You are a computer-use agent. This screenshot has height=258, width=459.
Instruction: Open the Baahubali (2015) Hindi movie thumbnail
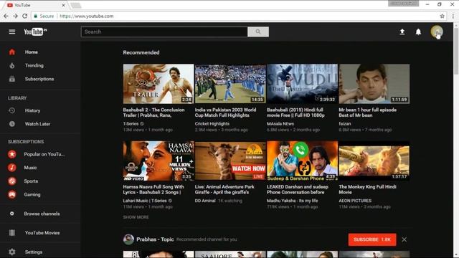tap(303, 84)
